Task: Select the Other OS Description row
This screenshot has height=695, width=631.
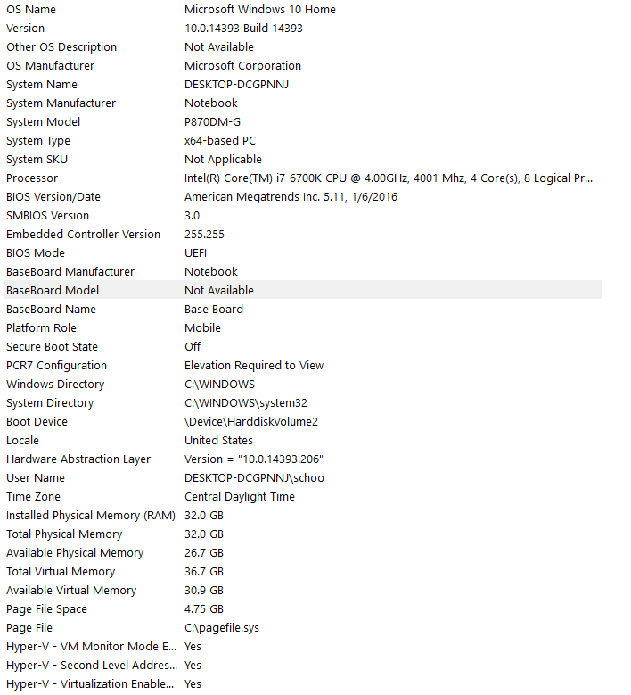Action: pos(303,47)
